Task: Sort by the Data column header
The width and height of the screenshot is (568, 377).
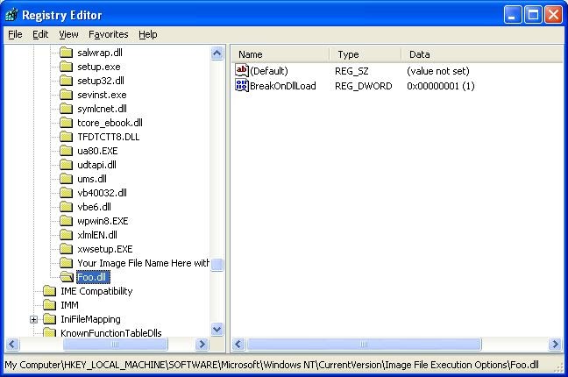Action: click(482, 54)
